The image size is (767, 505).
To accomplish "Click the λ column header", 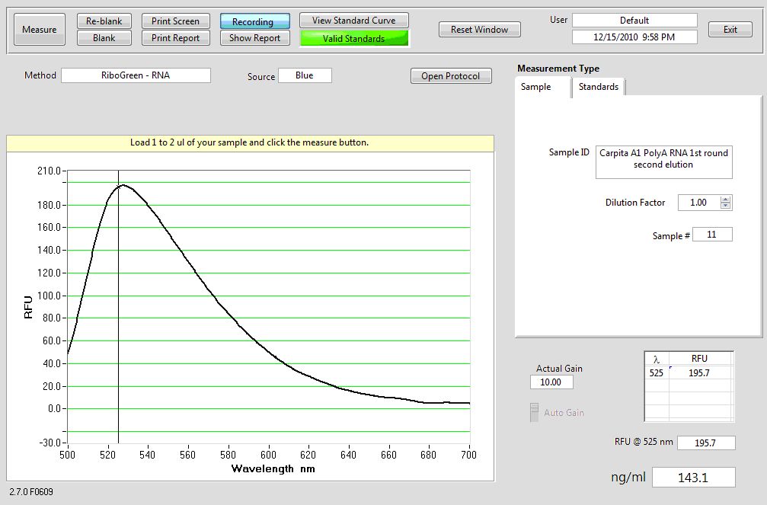I will pos(657,360).
